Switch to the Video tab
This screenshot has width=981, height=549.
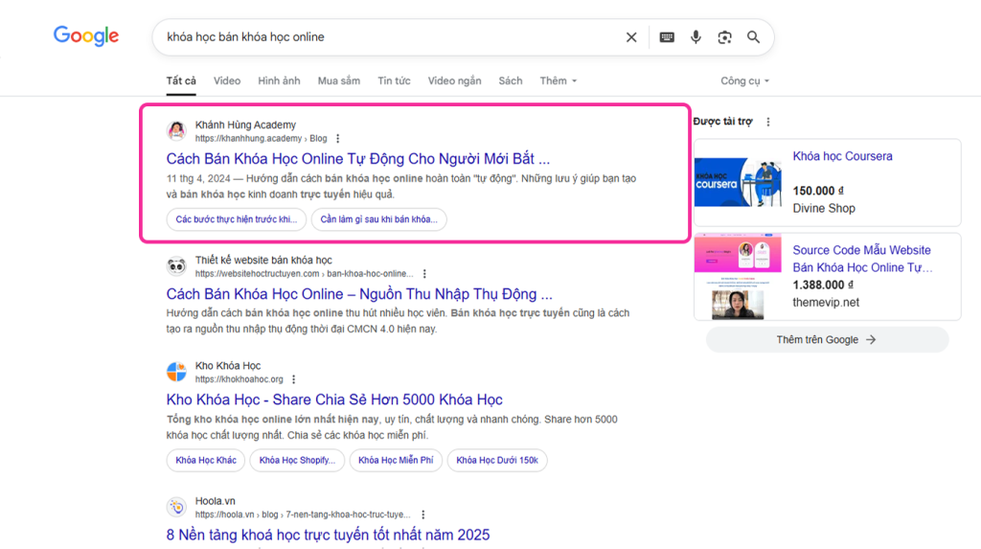pos(226,80)
